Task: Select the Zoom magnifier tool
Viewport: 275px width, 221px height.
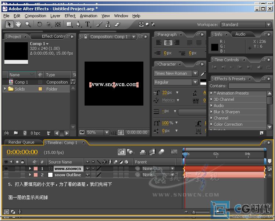Action: (28, 24)
